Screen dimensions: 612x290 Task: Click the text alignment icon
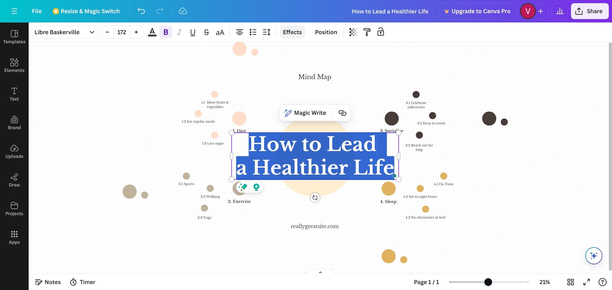point(239,32)
